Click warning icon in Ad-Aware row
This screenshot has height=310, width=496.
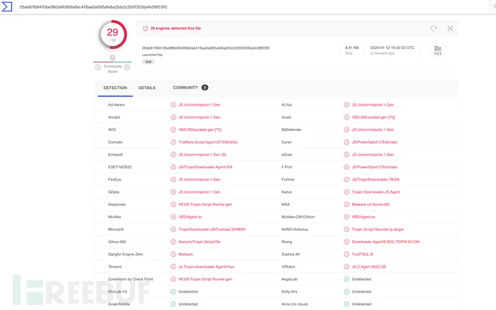point(173,105)
